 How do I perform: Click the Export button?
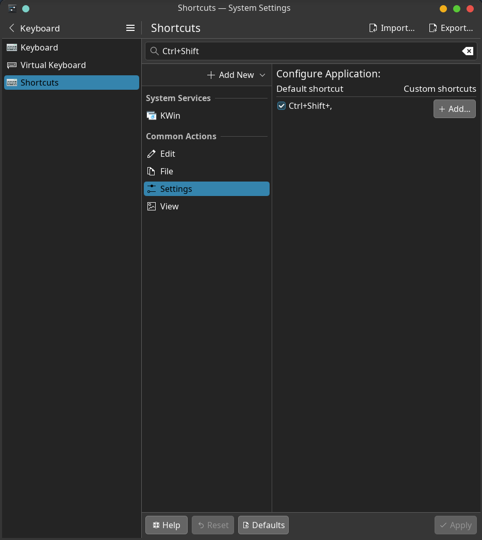(x=451, y=28)
